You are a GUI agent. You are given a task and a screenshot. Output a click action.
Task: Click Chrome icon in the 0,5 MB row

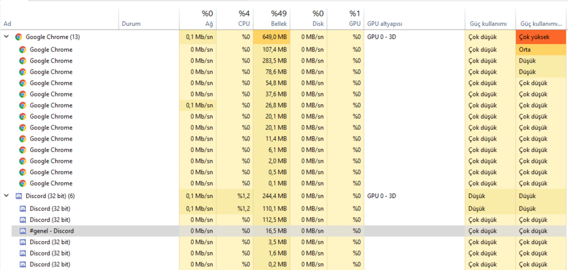click(x=23, y=172)
